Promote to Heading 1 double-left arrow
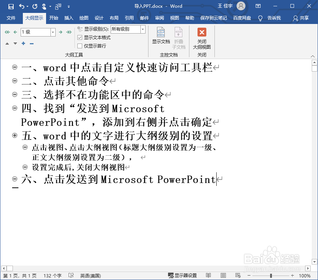The height and width of the screenshot is (280, 318). coord(7,32)
